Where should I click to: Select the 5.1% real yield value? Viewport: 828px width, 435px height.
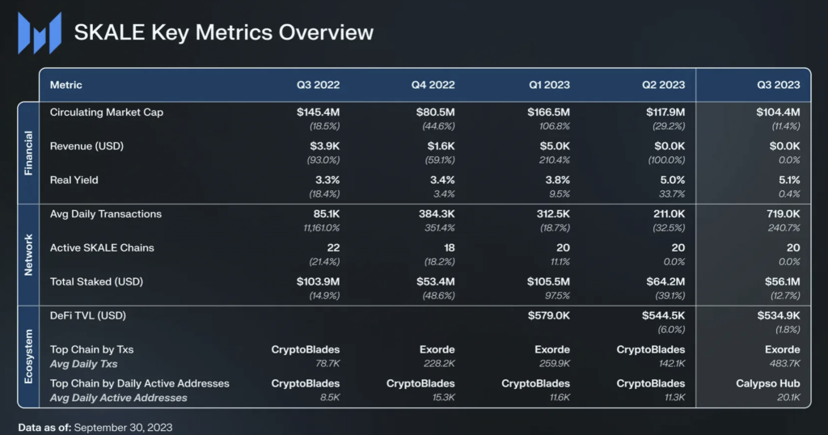click(x=789, y=180)
